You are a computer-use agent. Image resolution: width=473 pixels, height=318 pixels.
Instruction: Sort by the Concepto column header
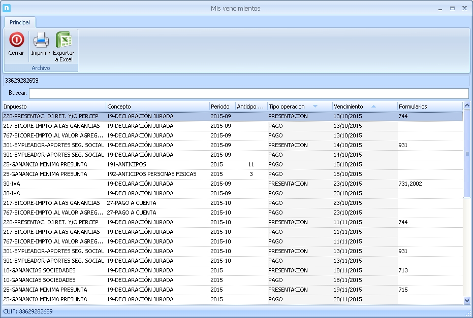click(152, 107)
